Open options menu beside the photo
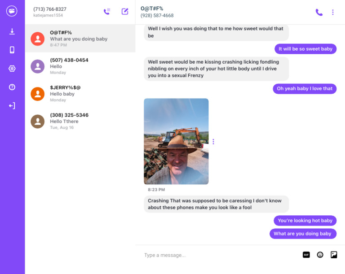Screen dimensions: 345x274 213,142
